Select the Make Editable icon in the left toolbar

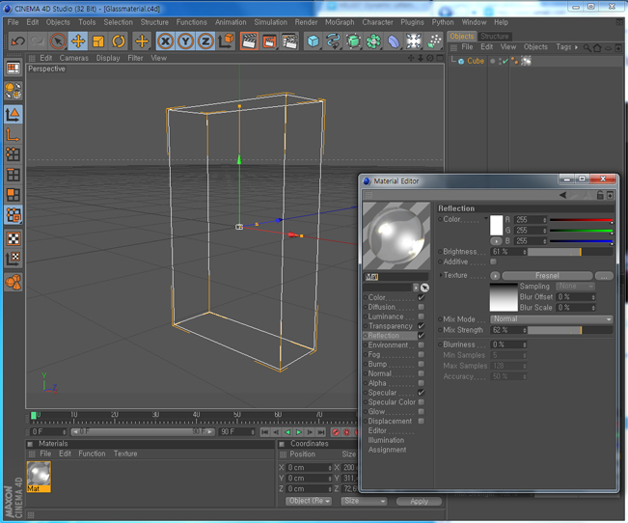pos(14,91)
